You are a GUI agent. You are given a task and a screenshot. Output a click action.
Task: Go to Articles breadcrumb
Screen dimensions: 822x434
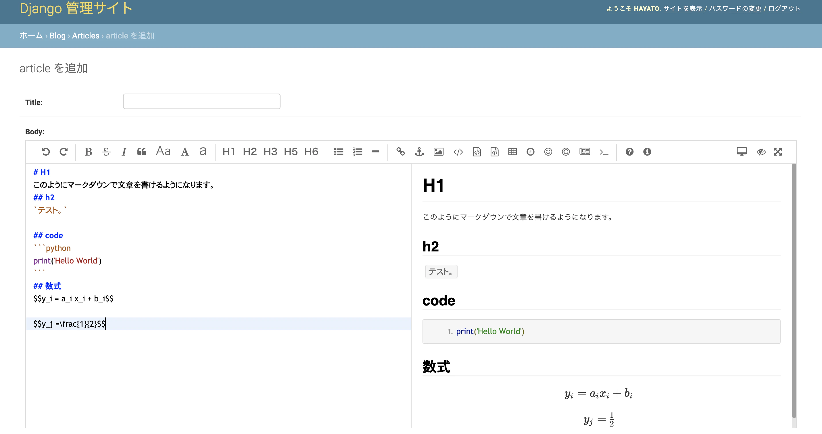pos(86,36)
